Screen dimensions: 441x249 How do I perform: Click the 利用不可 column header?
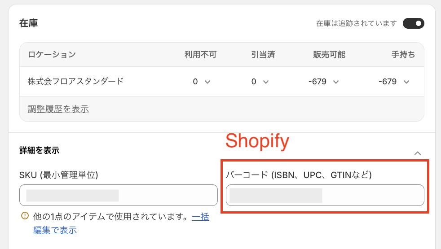click(200, 55)
